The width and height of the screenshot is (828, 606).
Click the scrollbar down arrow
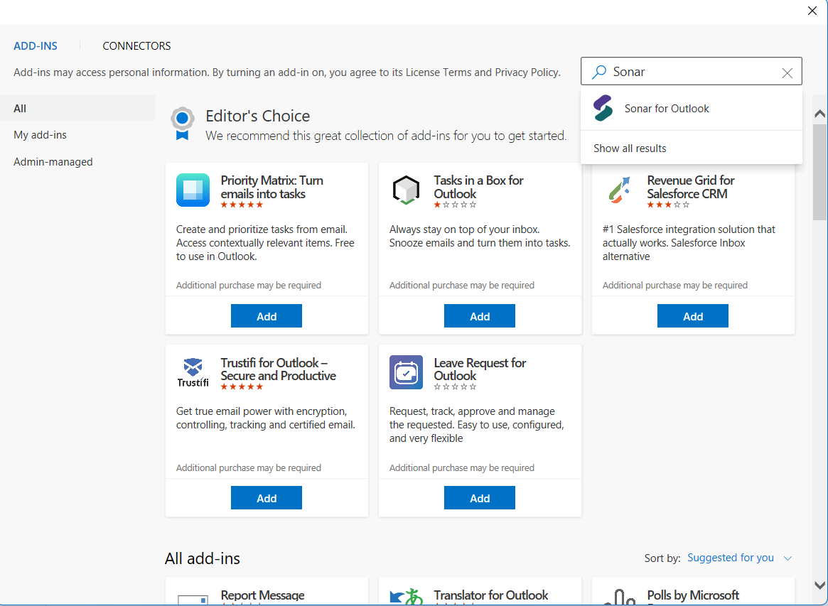coord(819,585)
